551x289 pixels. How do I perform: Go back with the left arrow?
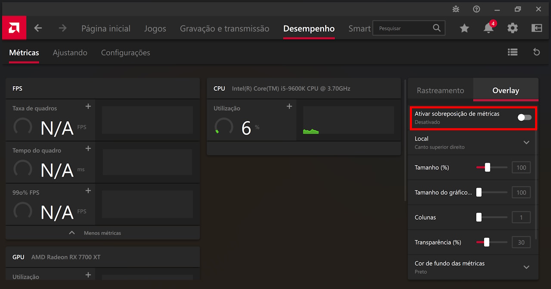[38, 28]
